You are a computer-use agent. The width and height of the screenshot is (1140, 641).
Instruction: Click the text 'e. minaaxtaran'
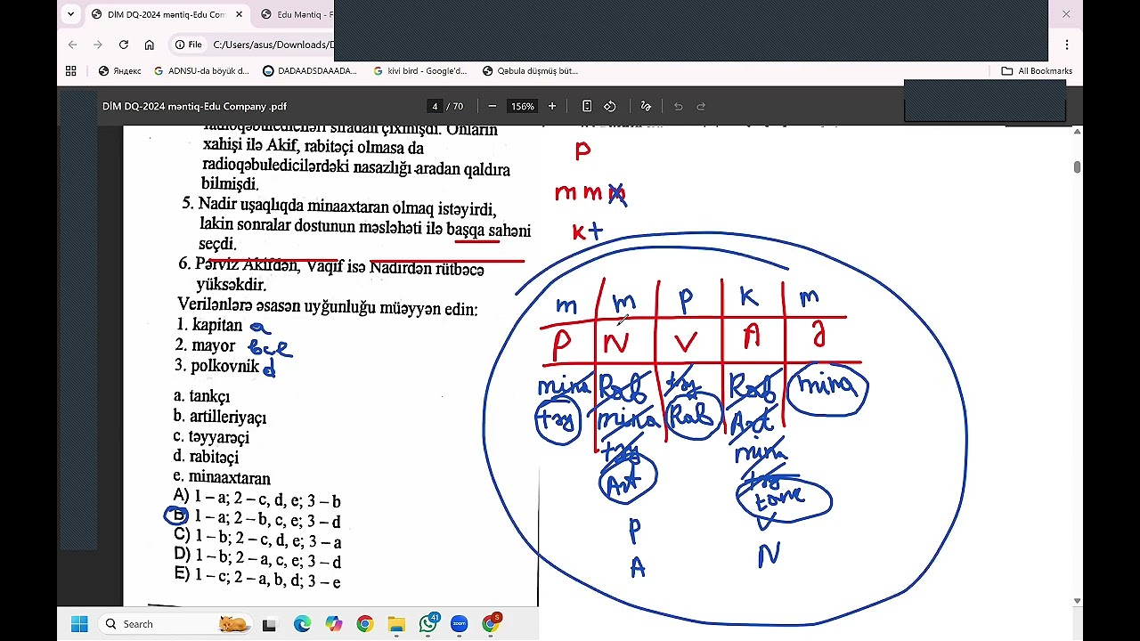coord(222,477)
